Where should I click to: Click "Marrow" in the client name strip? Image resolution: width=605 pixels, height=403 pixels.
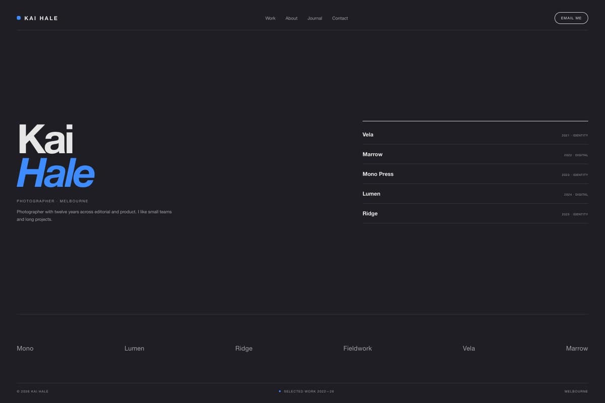click(577, 348)
